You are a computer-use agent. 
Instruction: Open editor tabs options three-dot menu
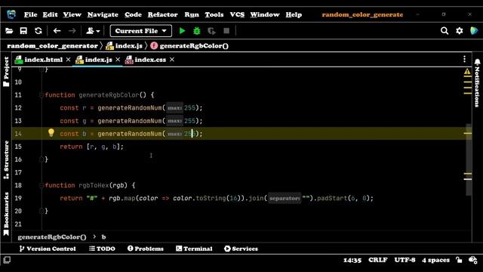(465, 59)
